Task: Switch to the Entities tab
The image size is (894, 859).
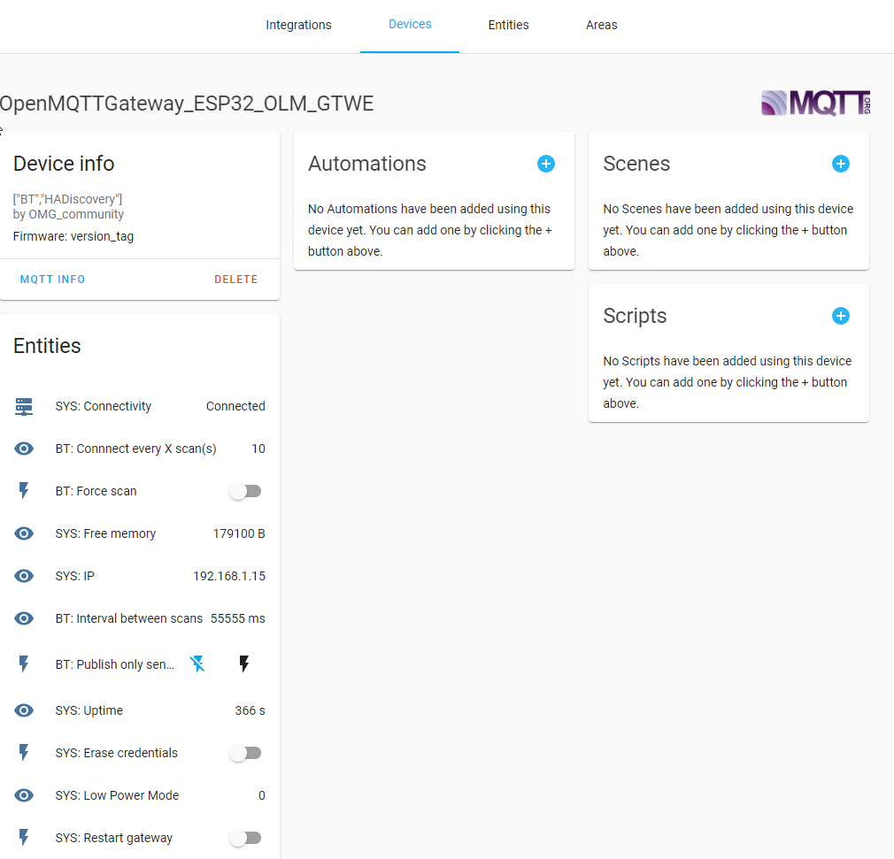Action: tap(508, 25)
